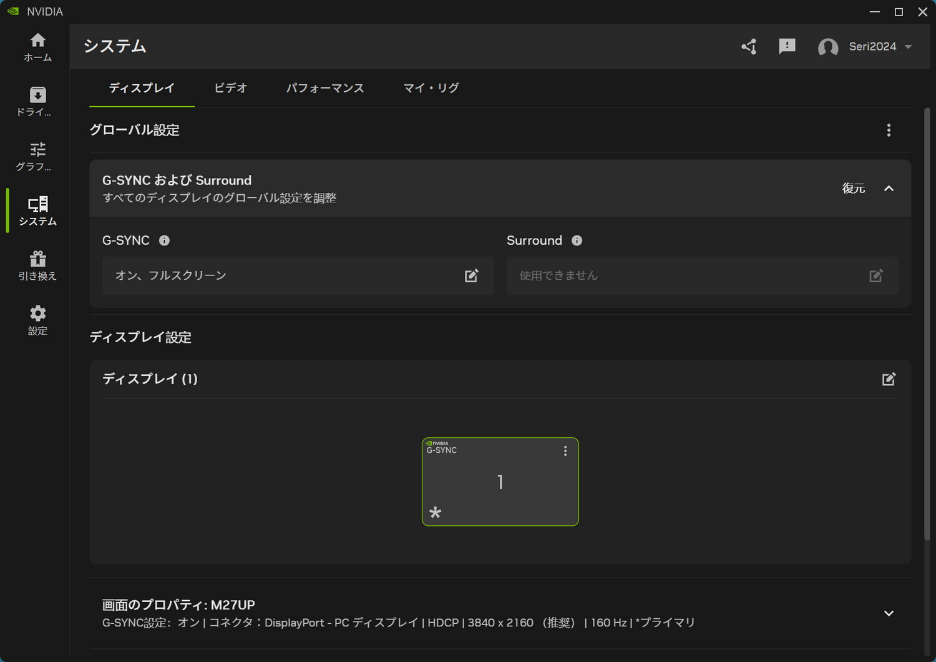
Task: Select the マイ・リグ tab
Action: (x=431, y=88)
